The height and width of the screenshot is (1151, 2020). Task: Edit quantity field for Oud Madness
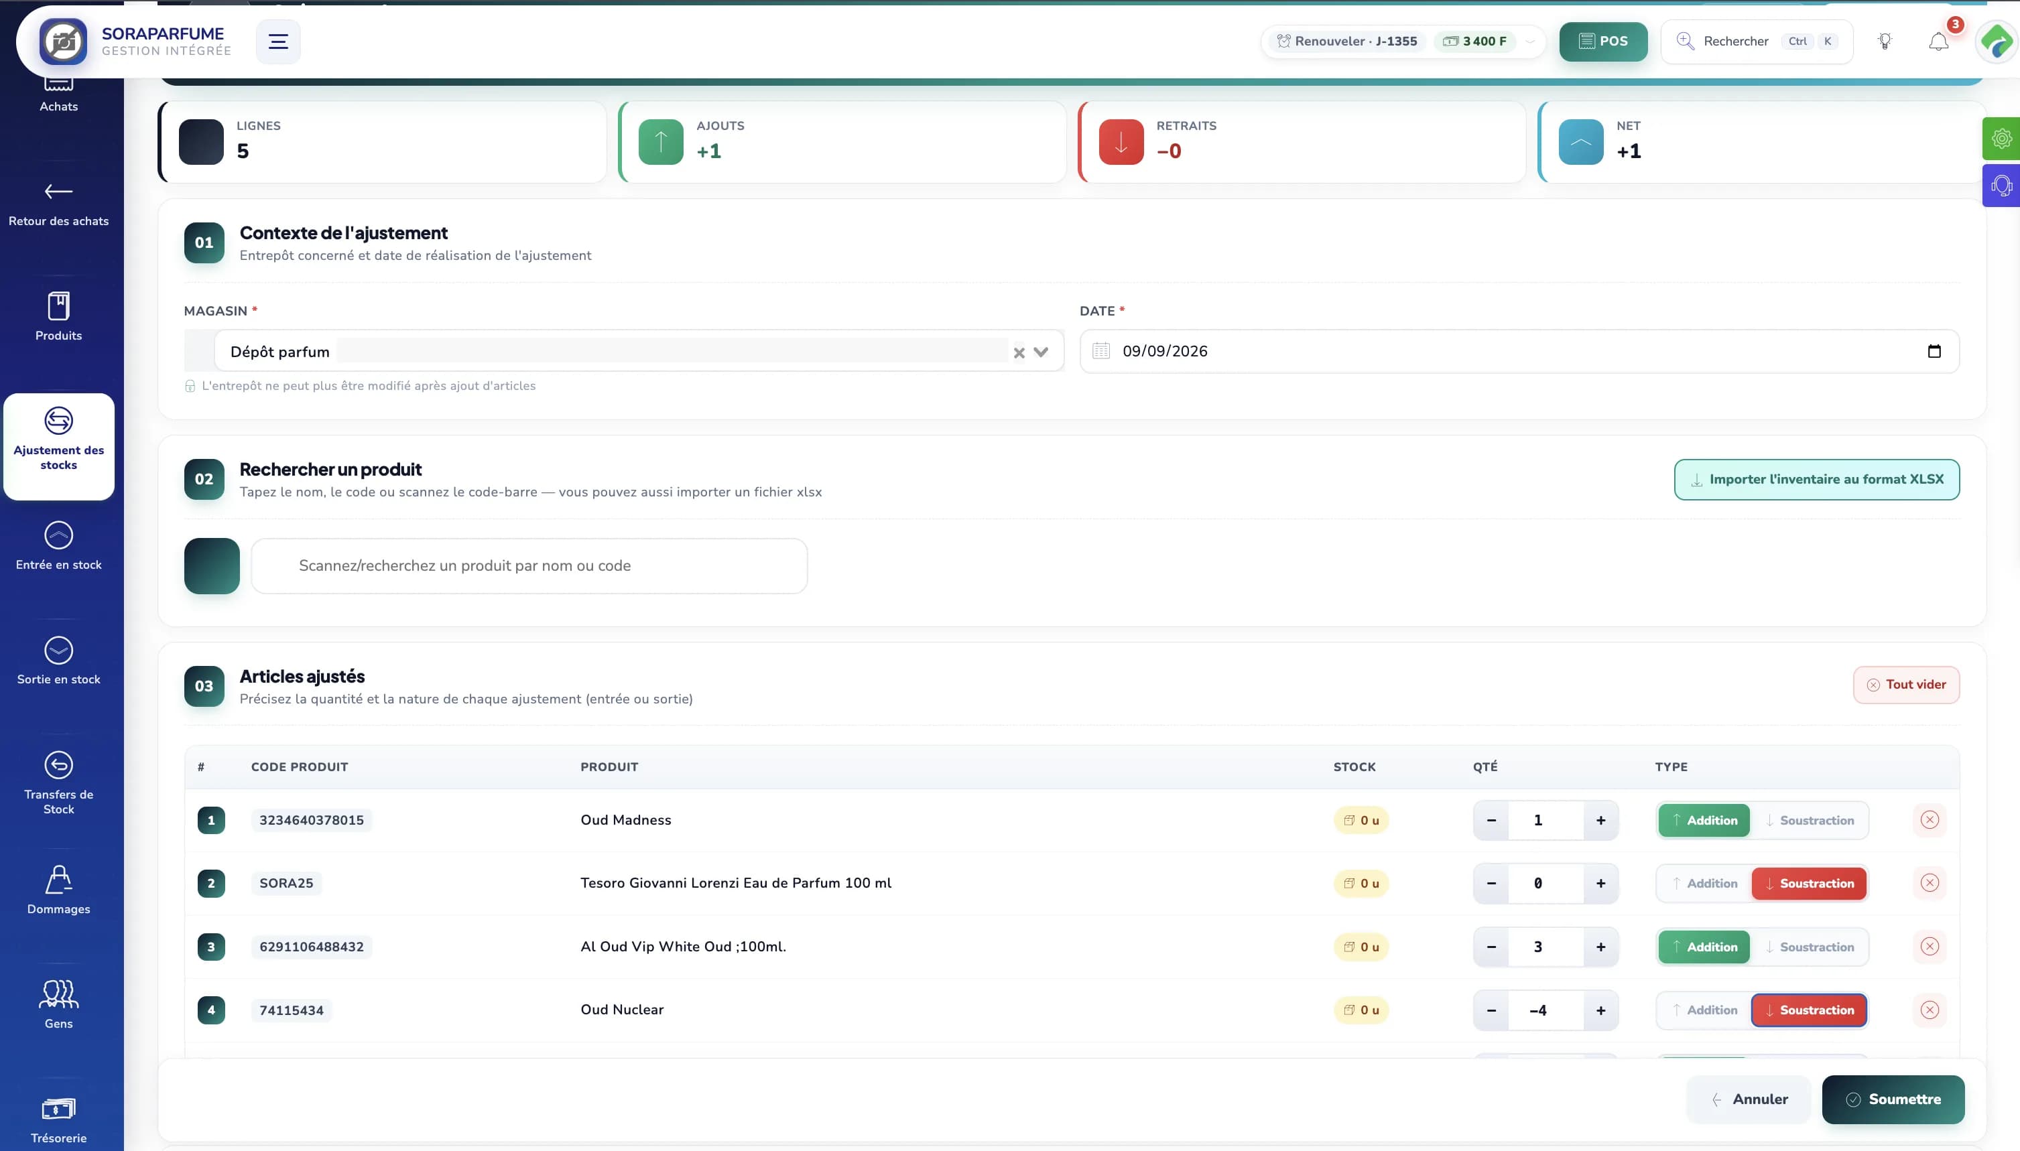1545,821
